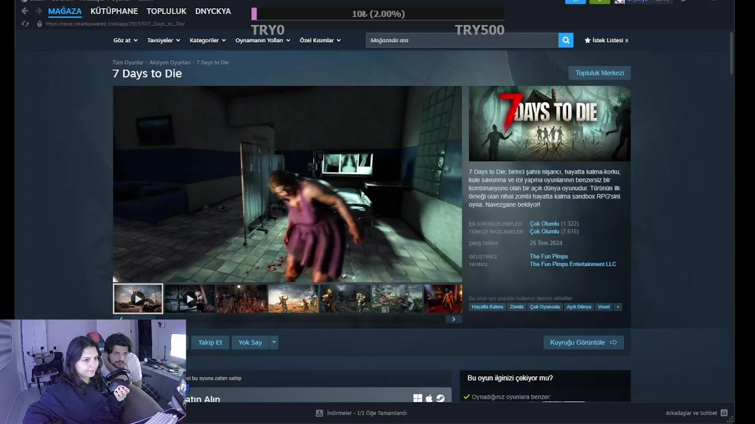Click the main trailer video player

coord(287,184)
